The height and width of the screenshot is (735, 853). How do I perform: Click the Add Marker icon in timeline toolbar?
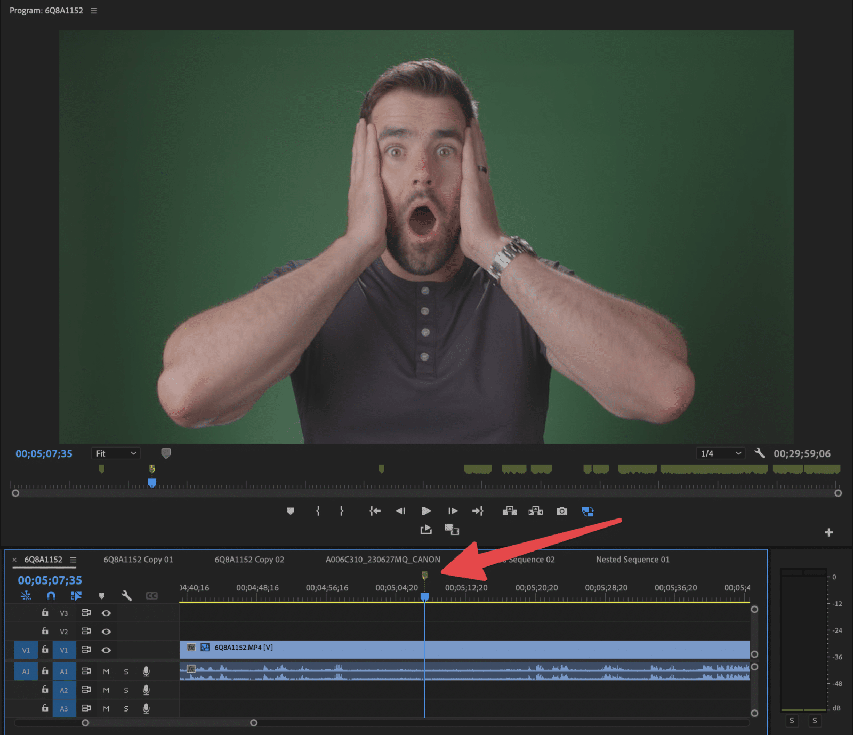tap(101, 596)
